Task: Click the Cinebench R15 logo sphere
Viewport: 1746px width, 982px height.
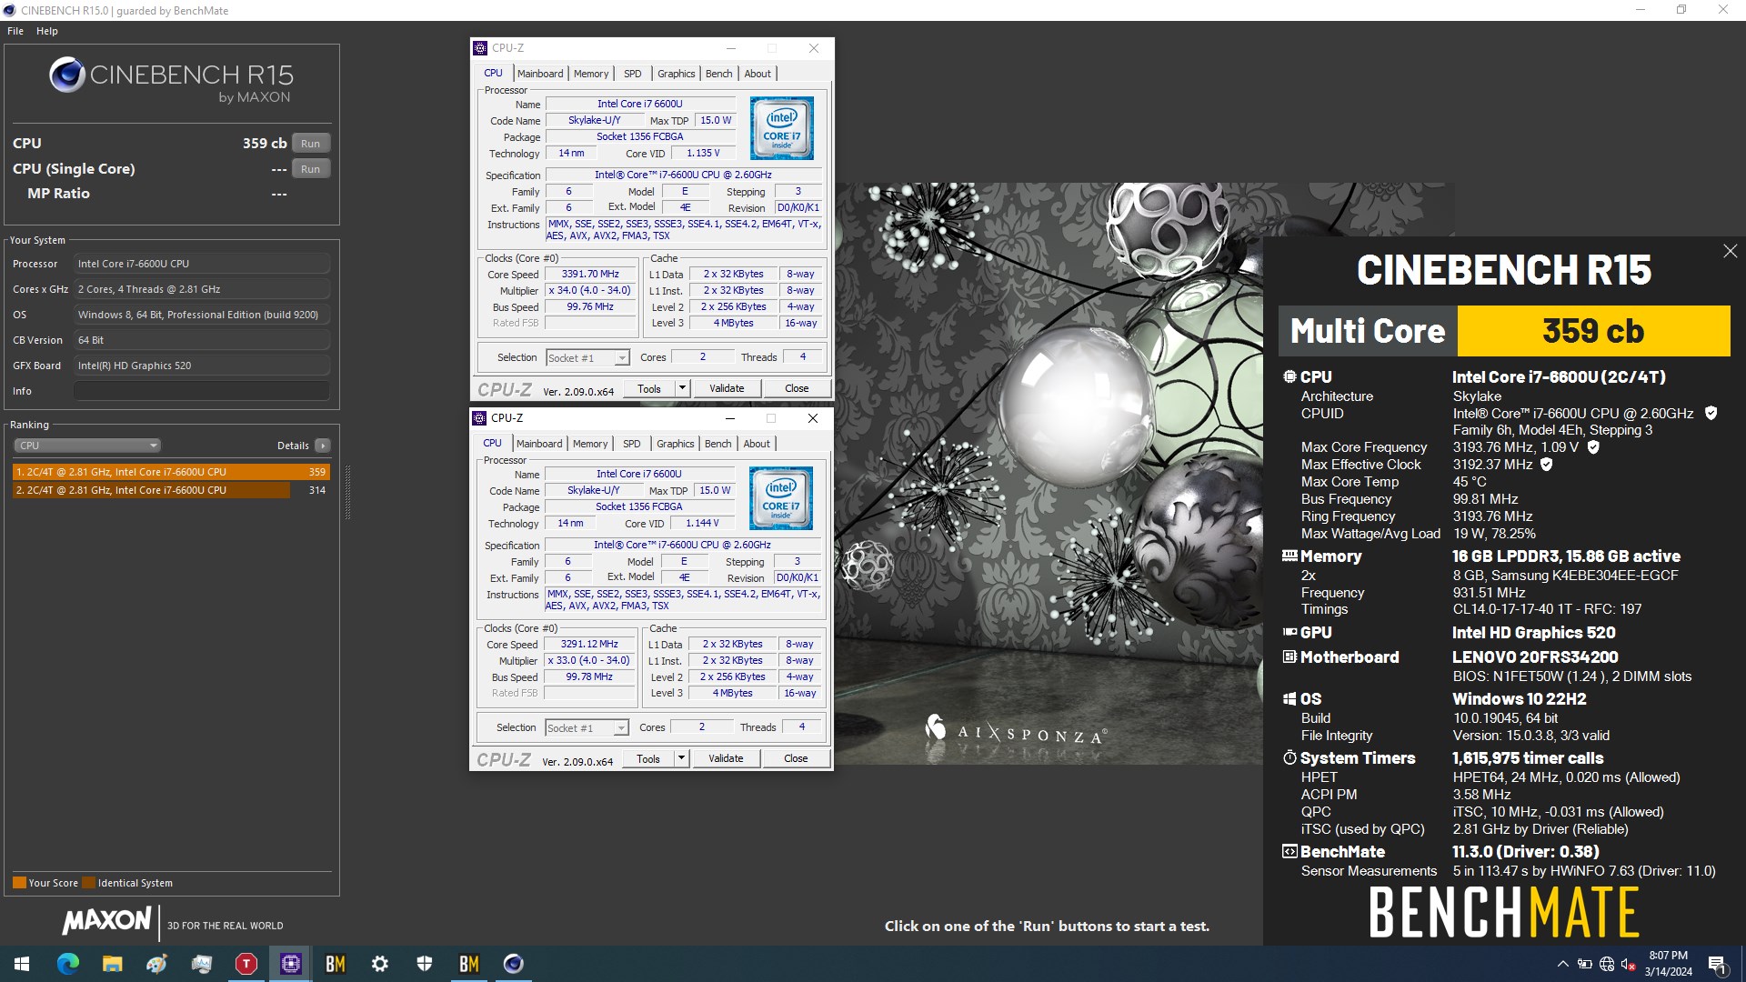Action: [x=67, y=75]
